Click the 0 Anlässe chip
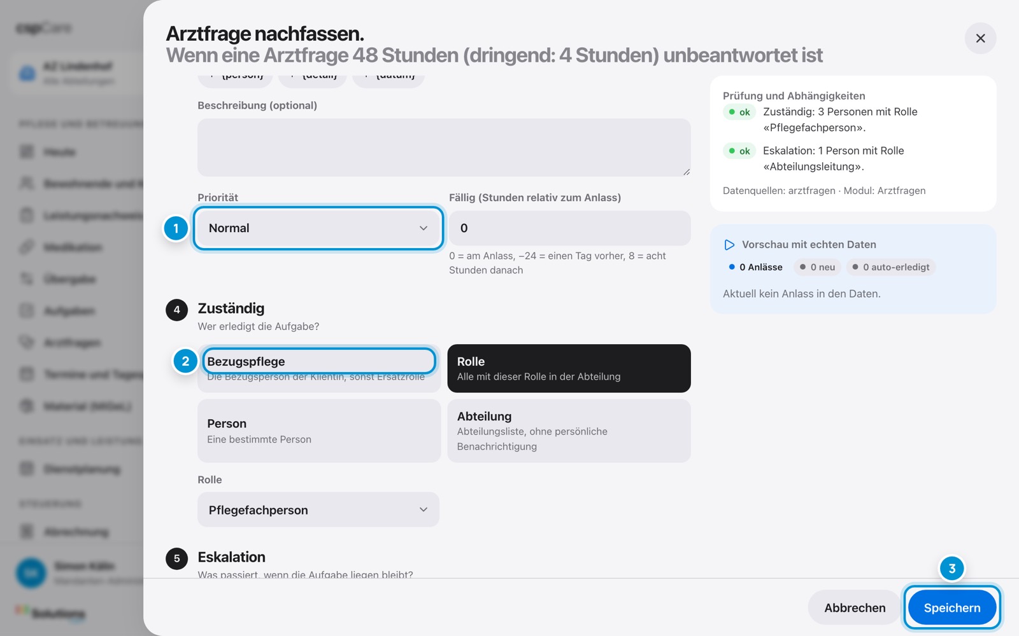The image size is (1019, 636). coord(755,267)
